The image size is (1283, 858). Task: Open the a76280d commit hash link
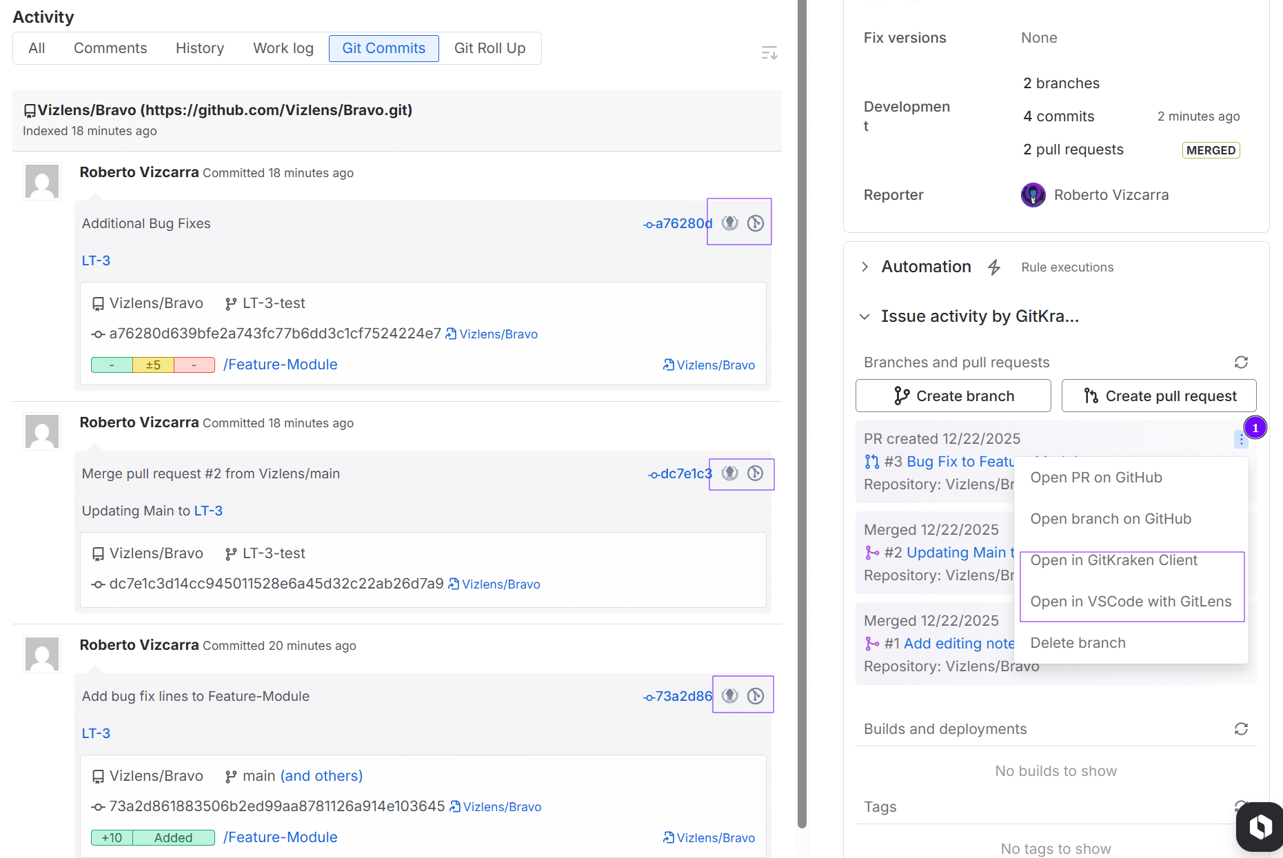683,223
